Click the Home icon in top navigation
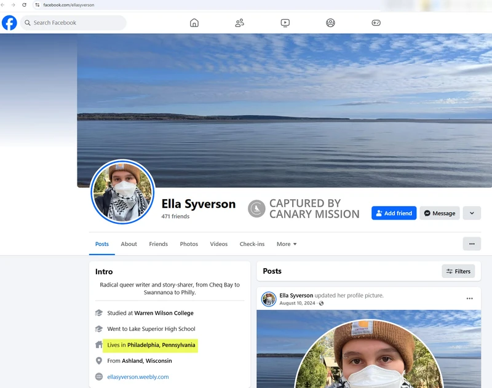Image resolution: width=492 pixels, height=388 pixels. [194, 23]
